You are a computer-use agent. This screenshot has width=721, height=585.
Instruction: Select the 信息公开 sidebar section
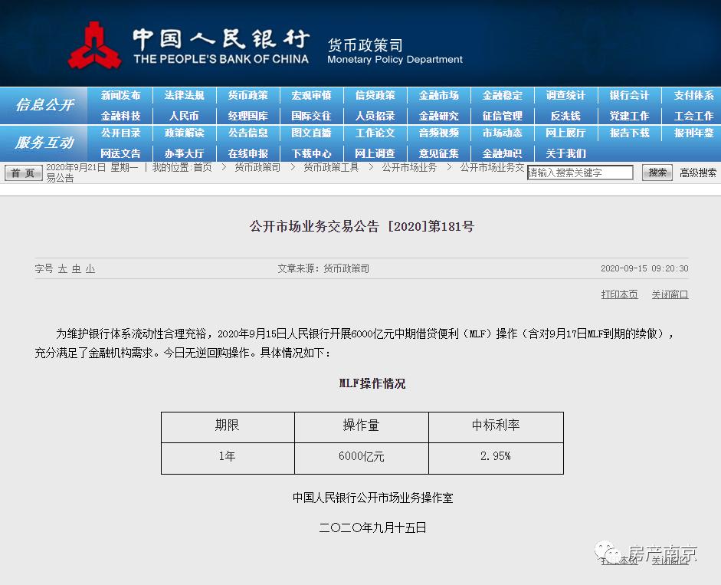coord(44,105)
